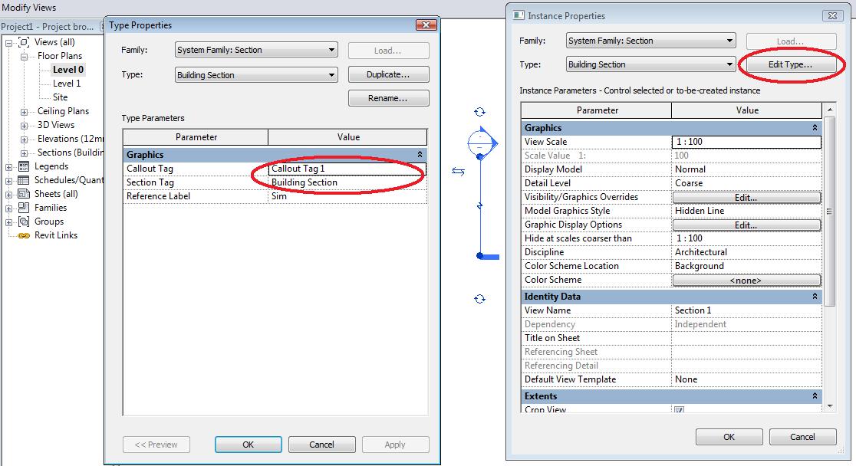Click the Revit Links chain icon
The image size is (856, 466).
24,236
